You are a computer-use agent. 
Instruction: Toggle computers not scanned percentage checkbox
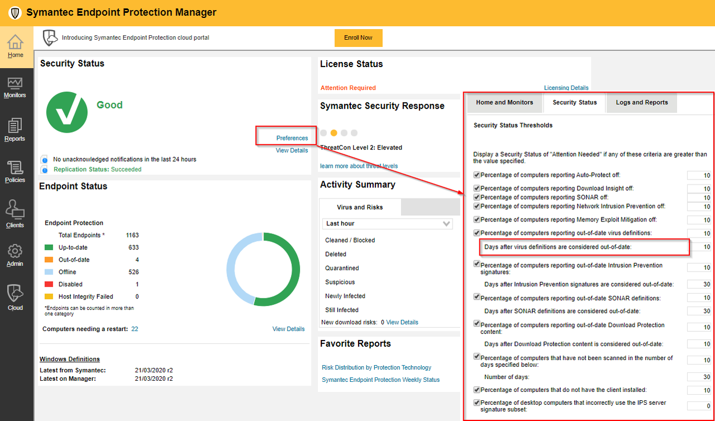pyautogui.click(x=476, y=356)
